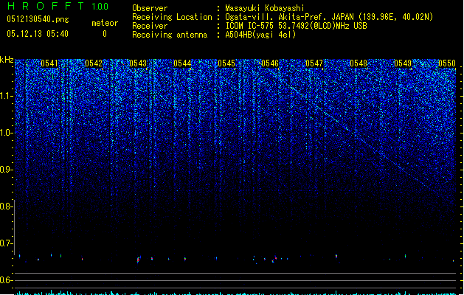464x295 pixels.
Task: Click the 0550 time marker
Action: (447, 63)
